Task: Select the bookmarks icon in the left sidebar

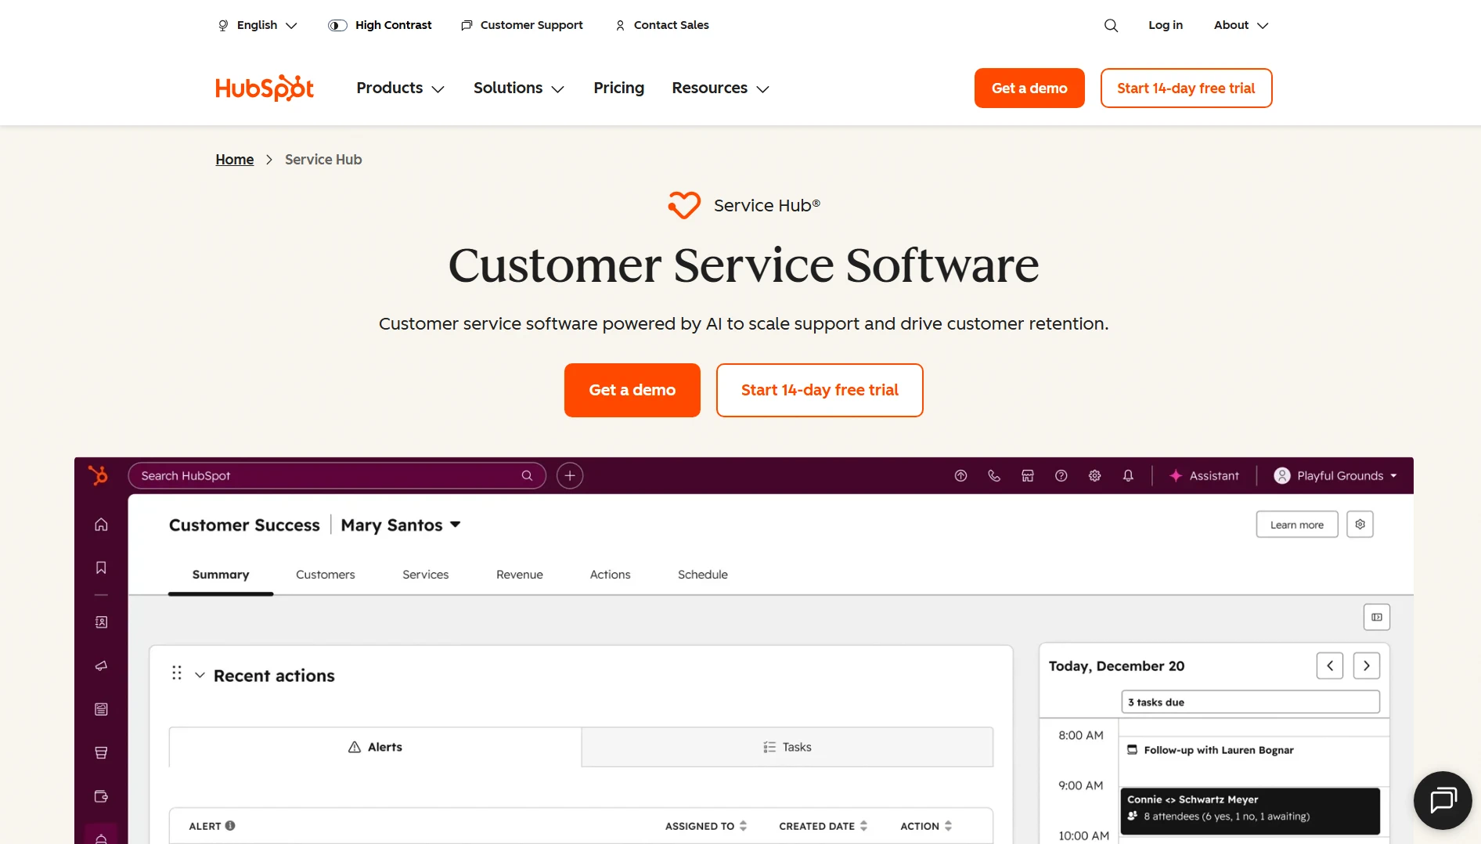Action: tap(101, 568)
